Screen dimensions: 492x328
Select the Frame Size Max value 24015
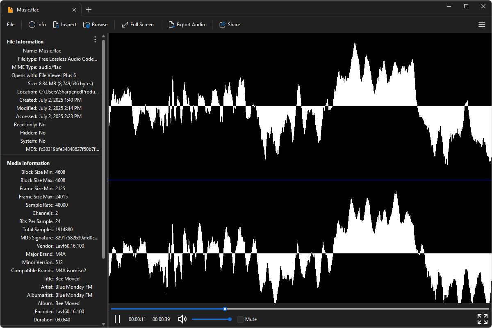[x=61, y=197]
